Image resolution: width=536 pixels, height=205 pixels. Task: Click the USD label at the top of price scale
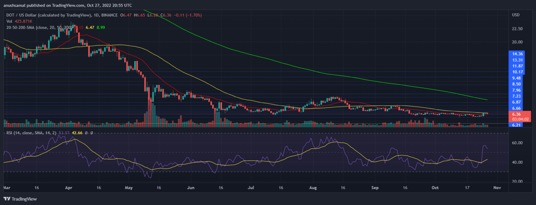[x=516, y=15]
